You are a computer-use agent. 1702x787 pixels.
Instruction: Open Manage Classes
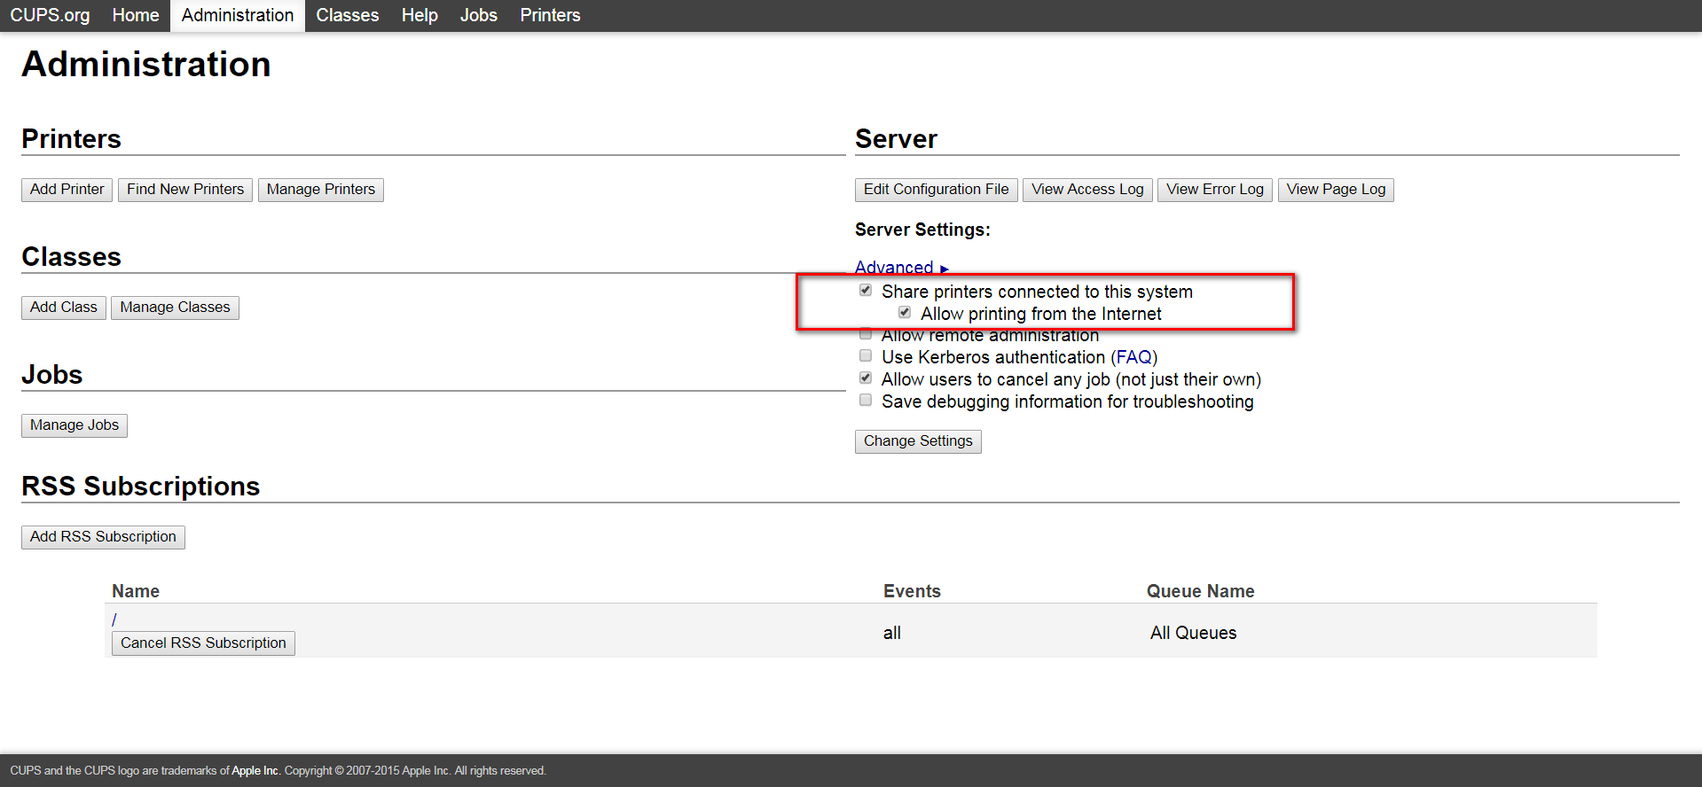coord(175,308)
